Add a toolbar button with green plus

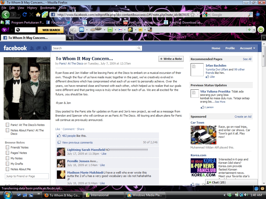coord(249,30)
